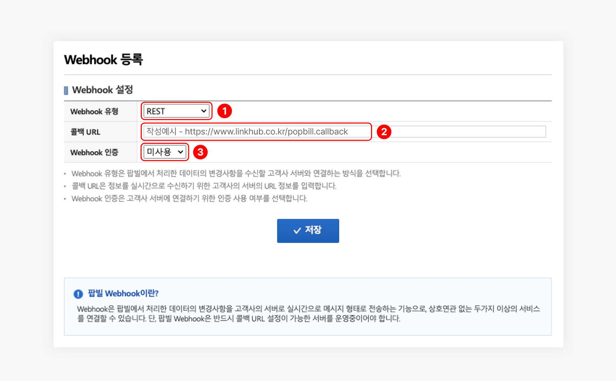Image resolution: width=616 pixels, height=381 pixels.
Task: Click the Webhook 유형 row label
Action: point(94,111)
